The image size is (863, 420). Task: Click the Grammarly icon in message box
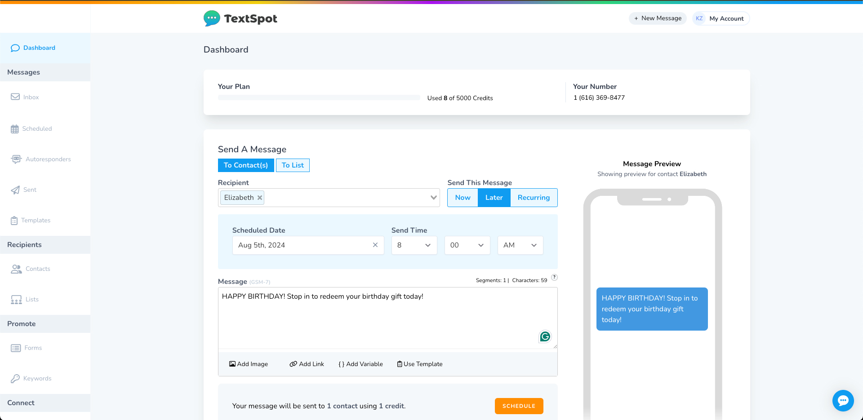coord(545,336)
